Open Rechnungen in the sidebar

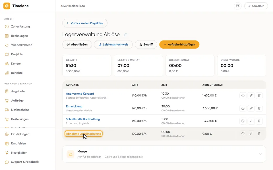20,36
